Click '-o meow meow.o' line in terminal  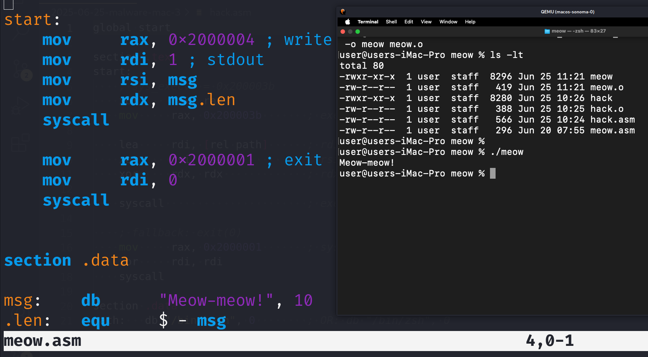[384, 44]
